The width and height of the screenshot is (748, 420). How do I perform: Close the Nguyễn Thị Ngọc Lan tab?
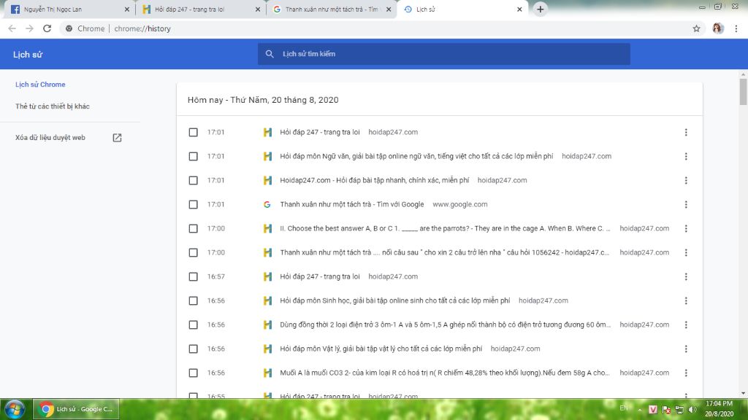click(127, 9)
